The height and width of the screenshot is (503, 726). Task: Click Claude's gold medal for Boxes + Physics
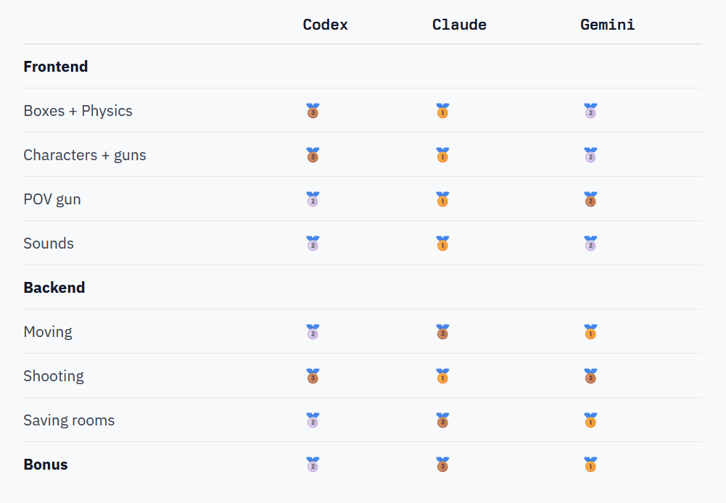[442, 111]
